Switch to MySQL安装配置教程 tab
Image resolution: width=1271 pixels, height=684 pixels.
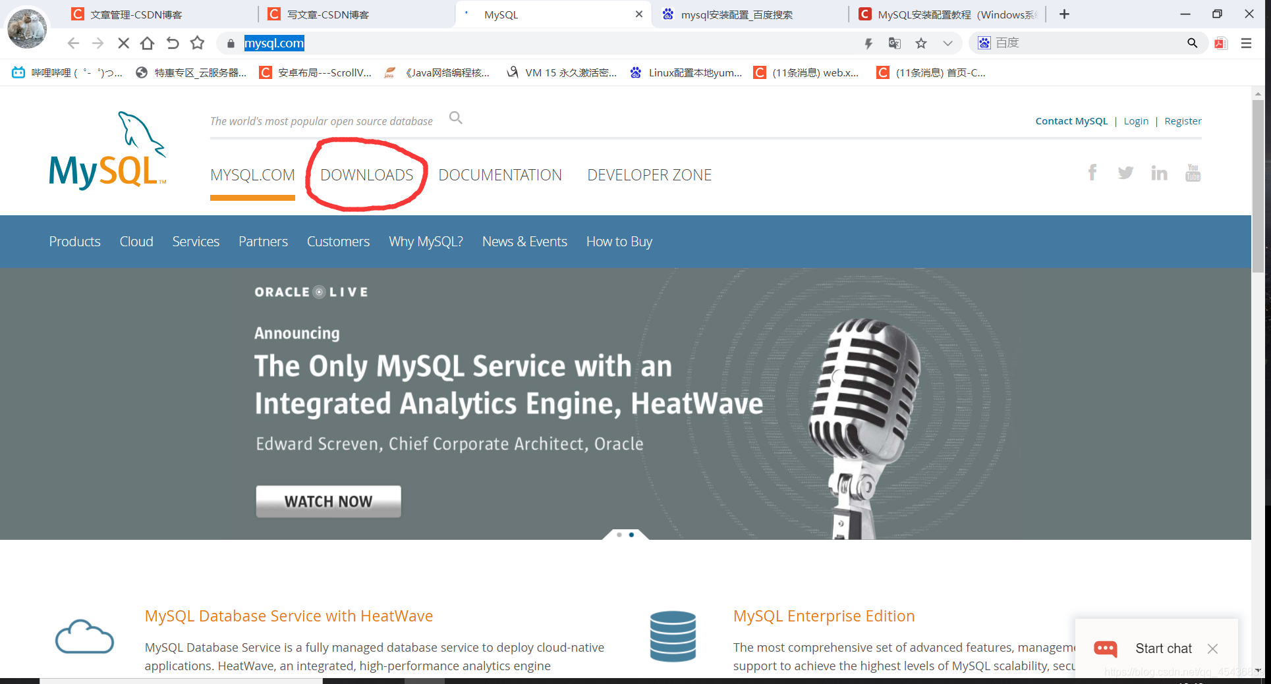(x=947, y=14)
